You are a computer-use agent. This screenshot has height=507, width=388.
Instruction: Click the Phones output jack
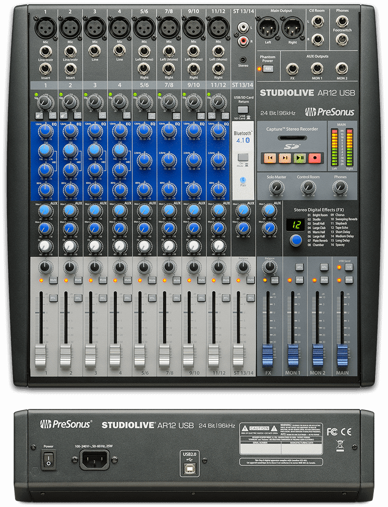(342, 21)
